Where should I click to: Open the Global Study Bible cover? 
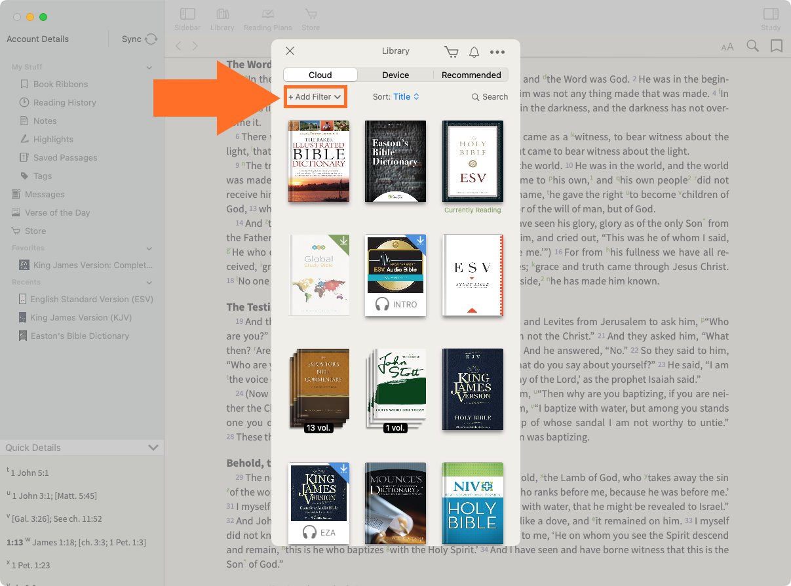(318, 275)
